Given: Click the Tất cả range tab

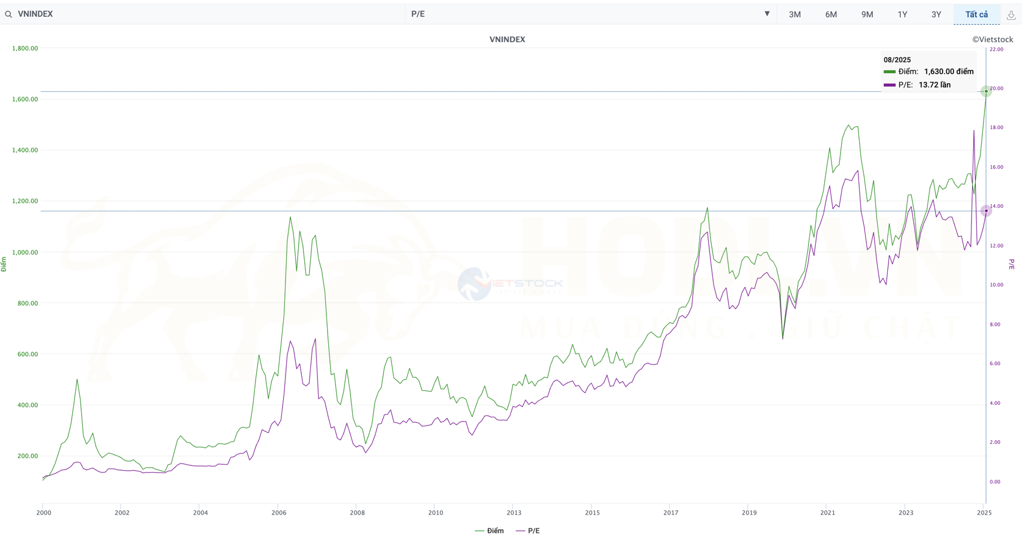Looking at the screenshot, I should point(976,14).
